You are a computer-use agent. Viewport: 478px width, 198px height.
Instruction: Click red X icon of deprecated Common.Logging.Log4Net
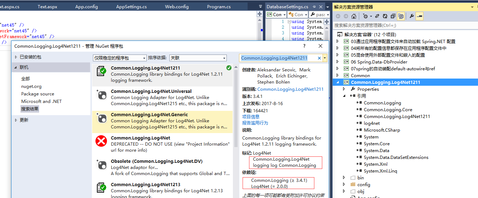101,141
